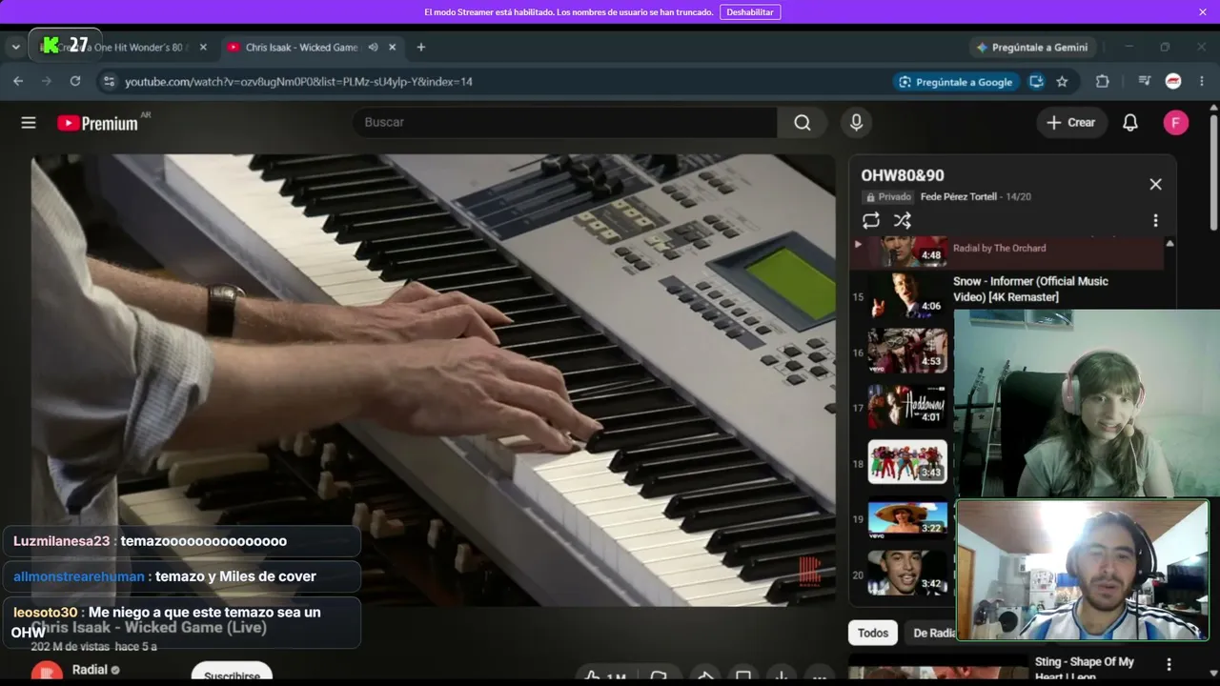Click the address bar URL

[298, 82]
